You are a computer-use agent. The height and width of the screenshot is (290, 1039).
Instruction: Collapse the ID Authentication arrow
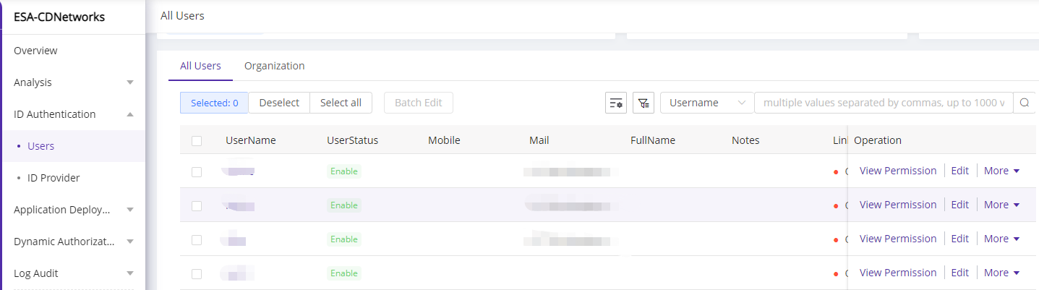130,114
